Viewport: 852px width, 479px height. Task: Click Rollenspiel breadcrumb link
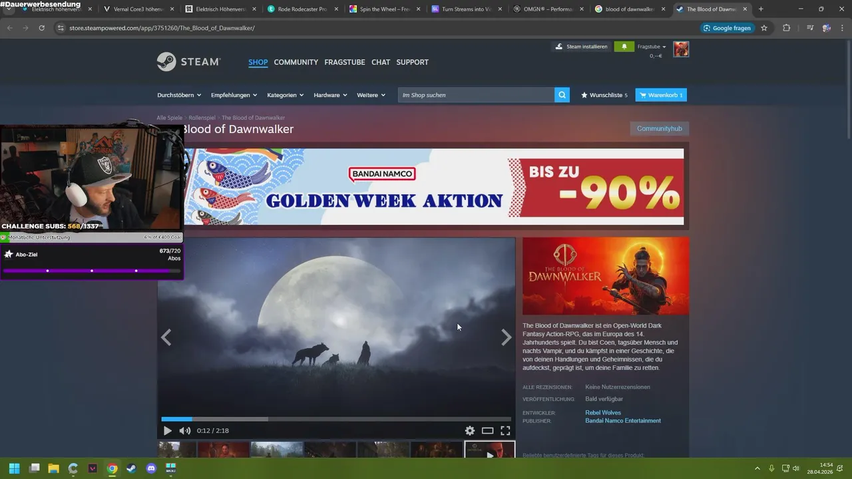(x=202, y=118)
